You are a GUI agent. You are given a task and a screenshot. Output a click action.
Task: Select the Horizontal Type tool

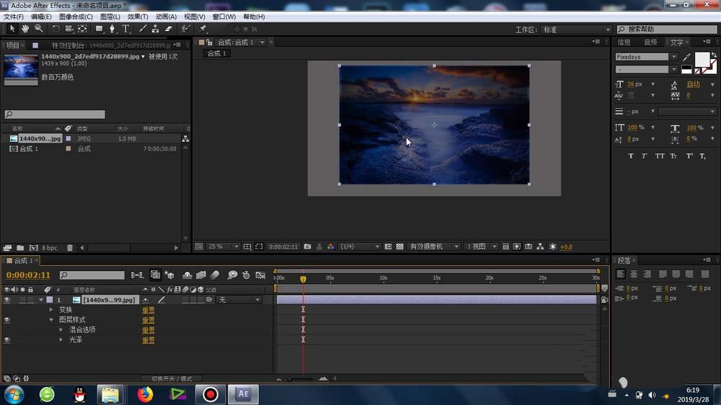click(125, 29)
